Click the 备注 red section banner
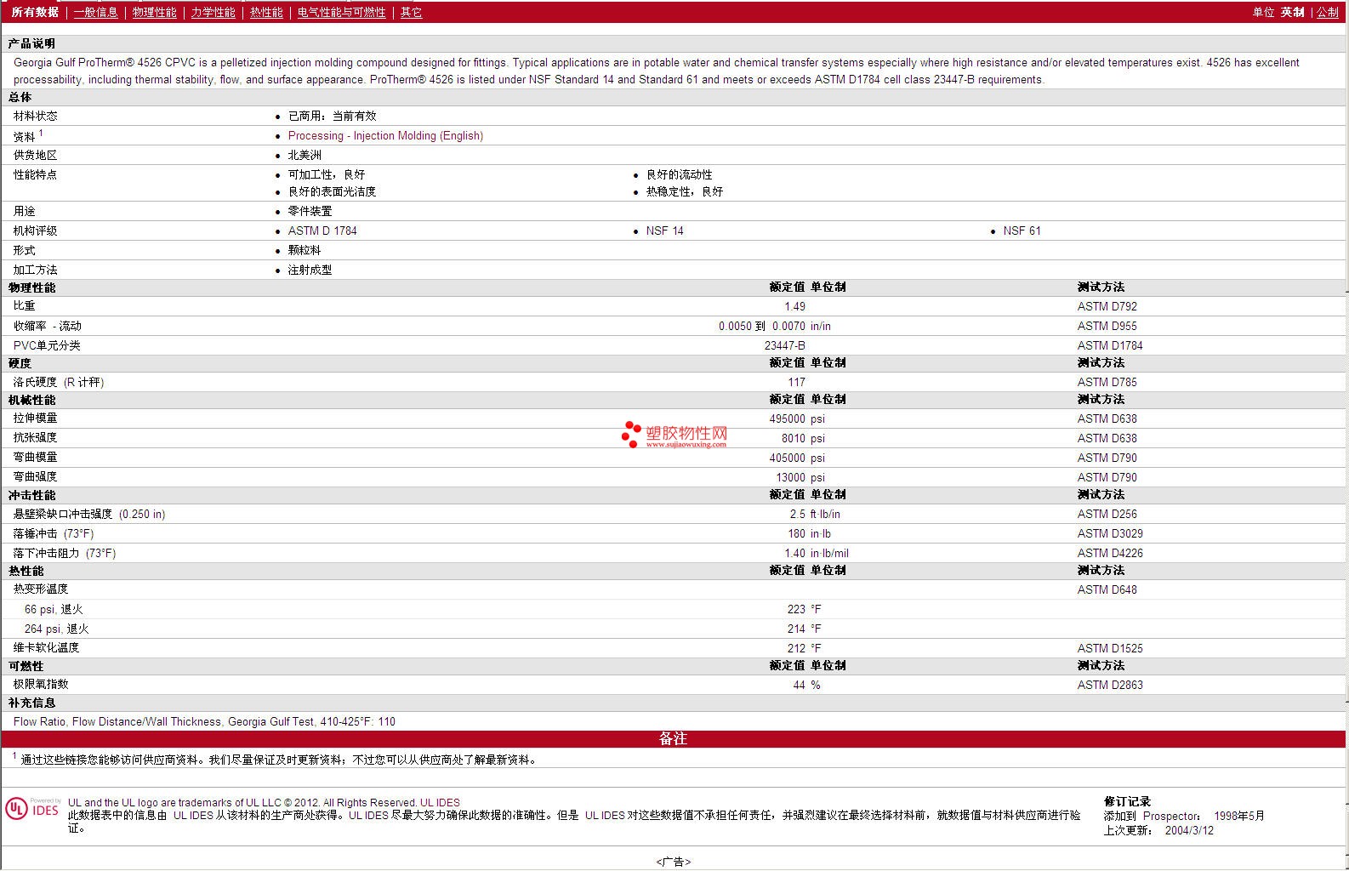 click(673, 738)
